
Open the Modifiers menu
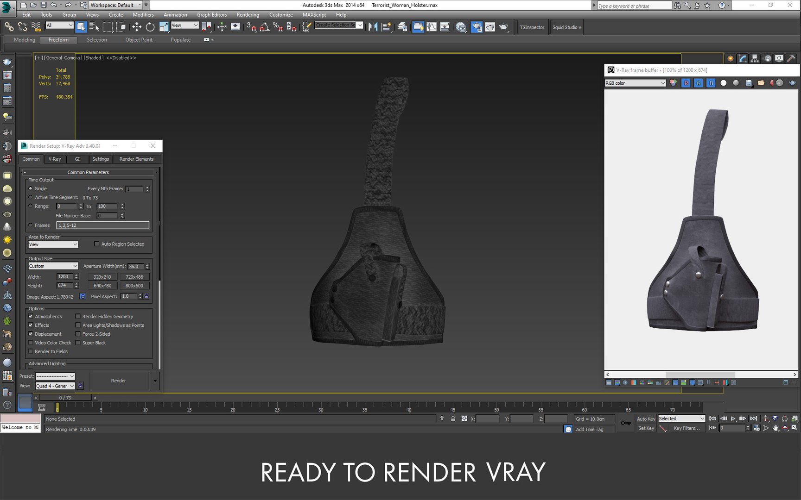[143, 15]
